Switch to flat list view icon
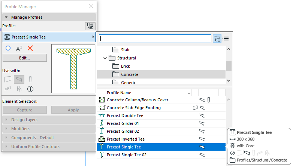This screenshot has height=166, width=293. coord(226,39)
